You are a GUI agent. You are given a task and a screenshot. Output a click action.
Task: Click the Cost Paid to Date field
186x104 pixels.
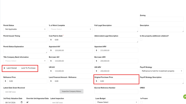pos(73,40)
